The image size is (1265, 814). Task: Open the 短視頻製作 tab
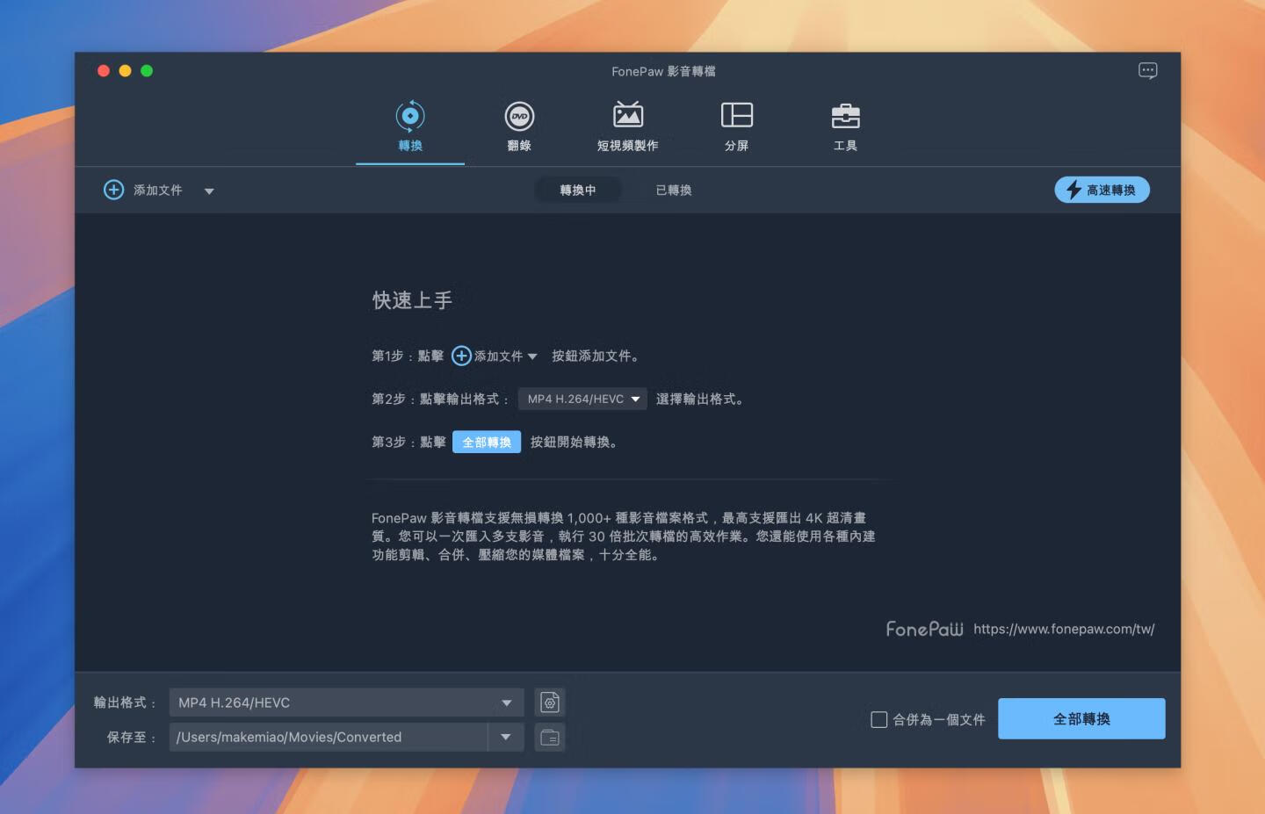coord(627,127)
